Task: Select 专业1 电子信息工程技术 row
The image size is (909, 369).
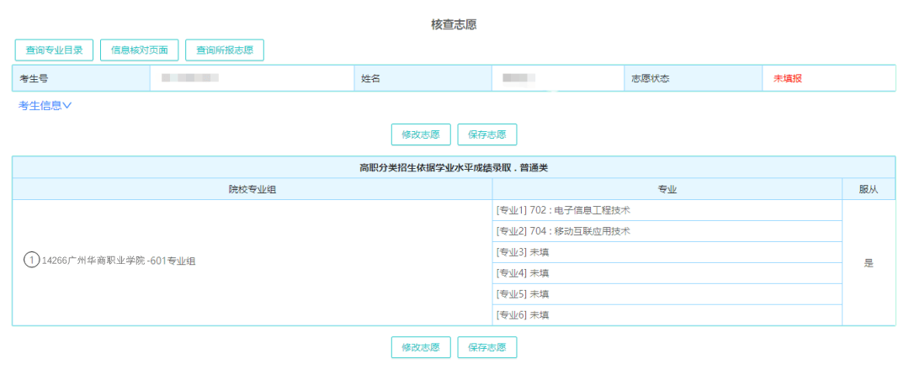Action: pos(563,210)
